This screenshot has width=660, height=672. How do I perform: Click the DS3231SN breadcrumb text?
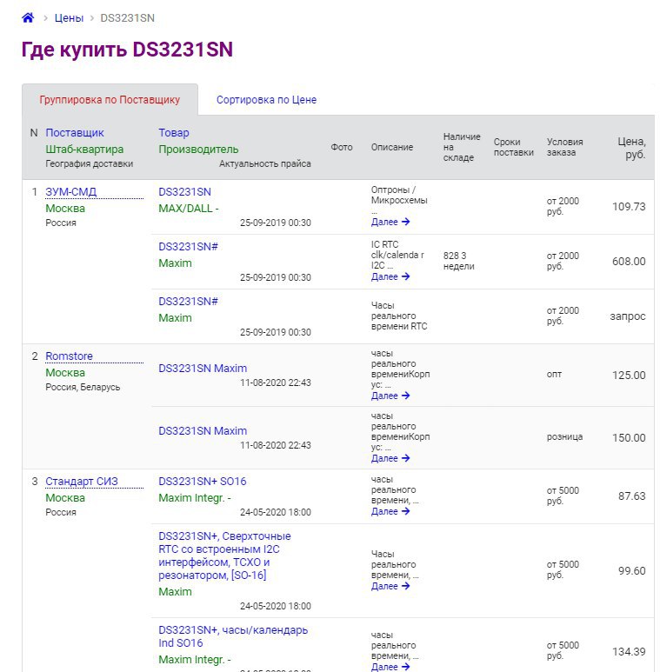click(x=127, y=18)
